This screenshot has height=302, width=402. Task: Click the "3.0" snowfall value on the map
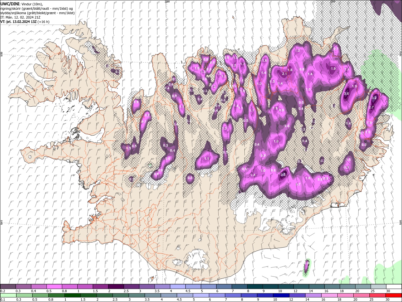(x=346, y=93)
